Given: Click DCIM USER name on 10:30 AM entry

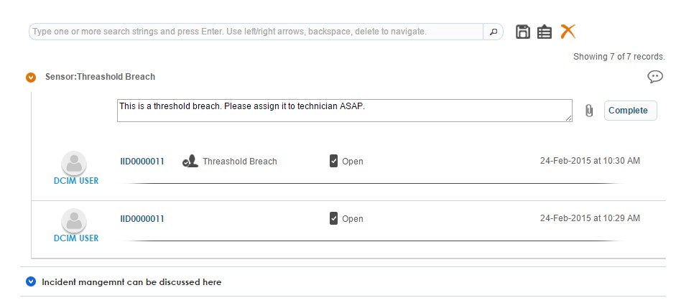Looking at the screenshot, I should (76, 181).
